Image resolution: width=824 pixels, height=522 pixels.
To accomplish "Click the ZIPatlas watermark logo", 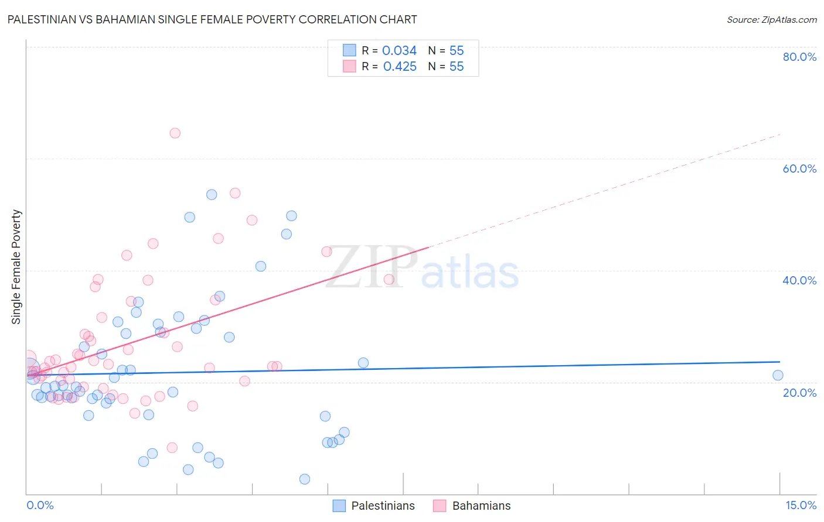I will click(x=422, y=269).
